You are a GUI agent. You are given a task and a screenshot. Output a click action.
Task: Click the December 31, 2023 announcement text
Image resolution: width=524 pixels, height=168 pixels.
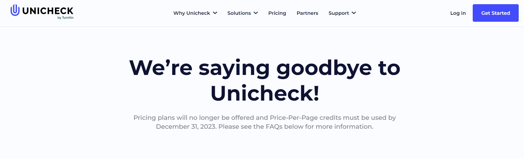point(264,122)
